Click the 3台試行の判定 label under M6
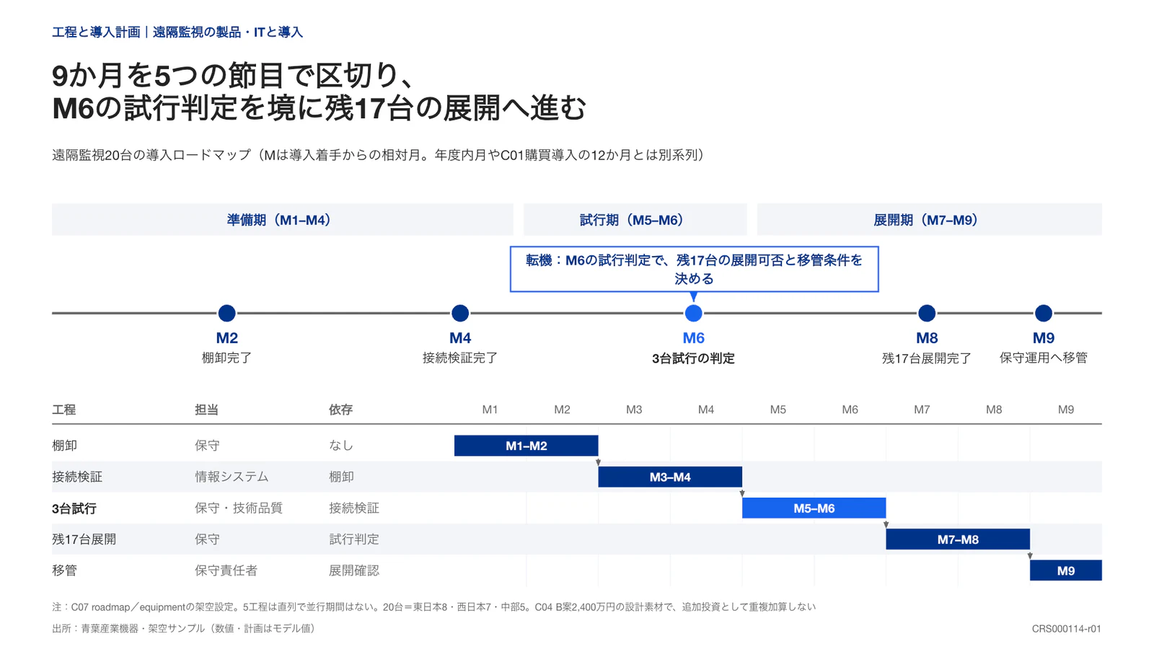 click(x=693, y=358)
